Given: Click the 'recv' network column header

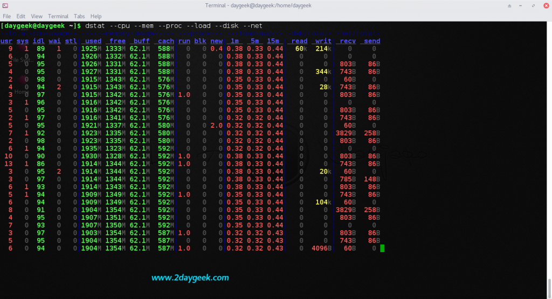Looking at the screenshot, I should [347, 41].
